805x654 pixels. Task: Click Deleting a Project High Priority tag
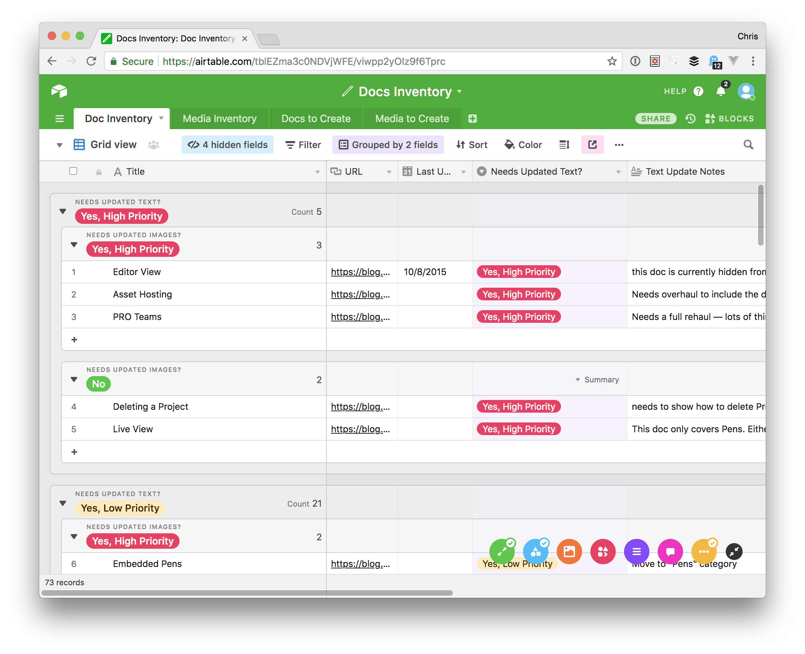pyautogui.click(x=519, y=407)
